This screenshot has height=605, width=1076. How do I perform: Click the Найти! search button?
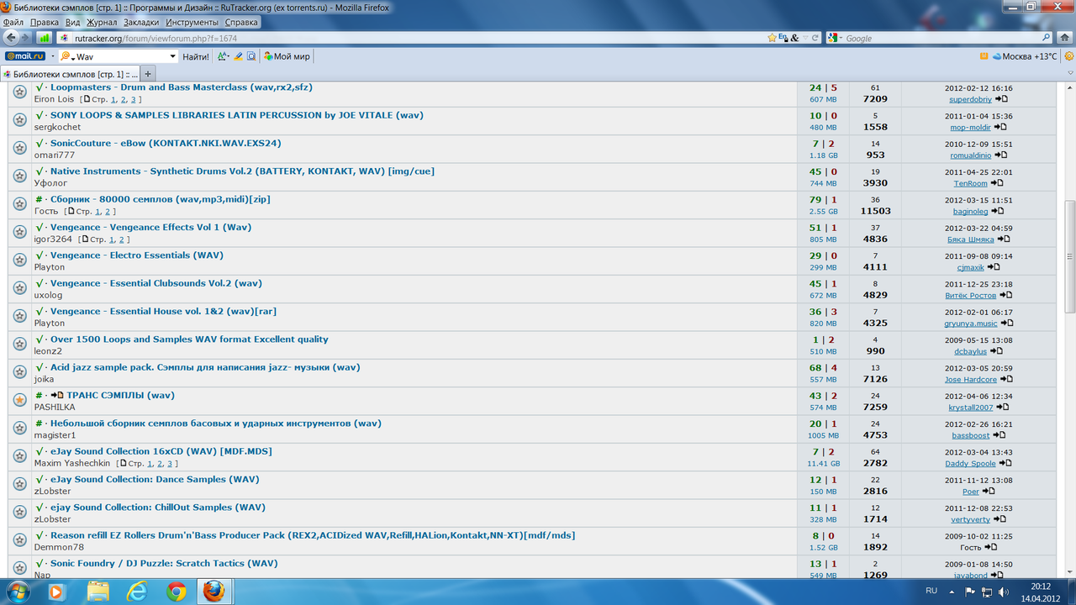point(196,56)
